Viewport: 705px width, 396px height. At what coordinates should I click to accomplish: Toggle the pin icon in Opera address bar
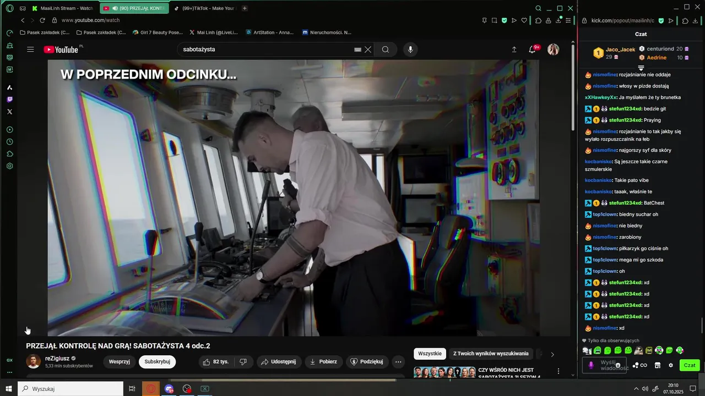tap(484, 20)
